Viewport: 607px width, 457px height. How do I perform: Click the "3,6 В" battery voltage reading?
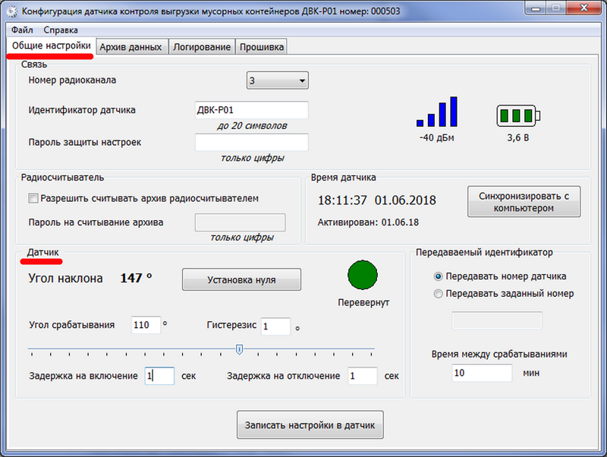point(518,138)
